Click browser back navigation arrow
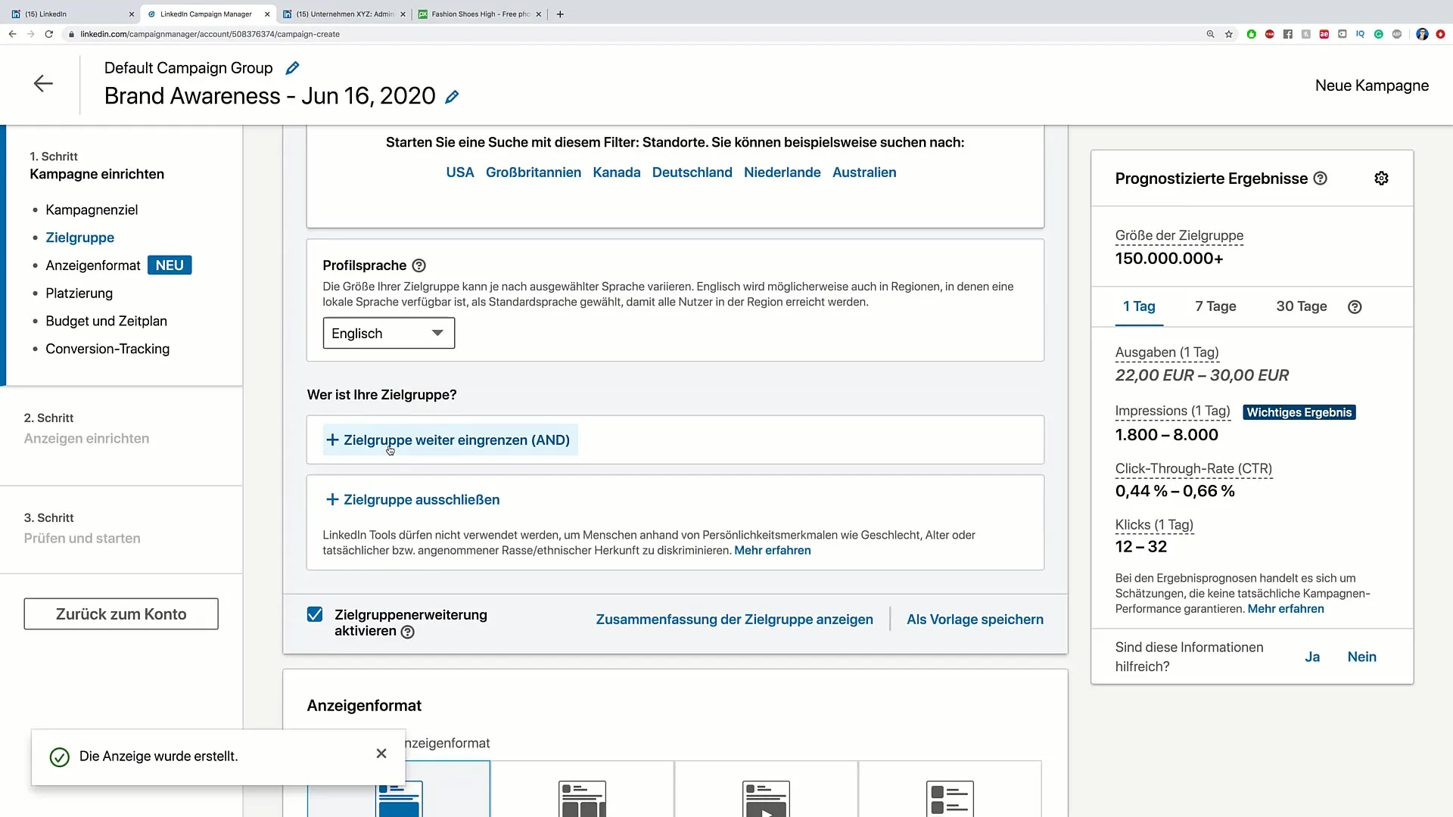This screenshot has height=817, width=1453. pos(12,34)
